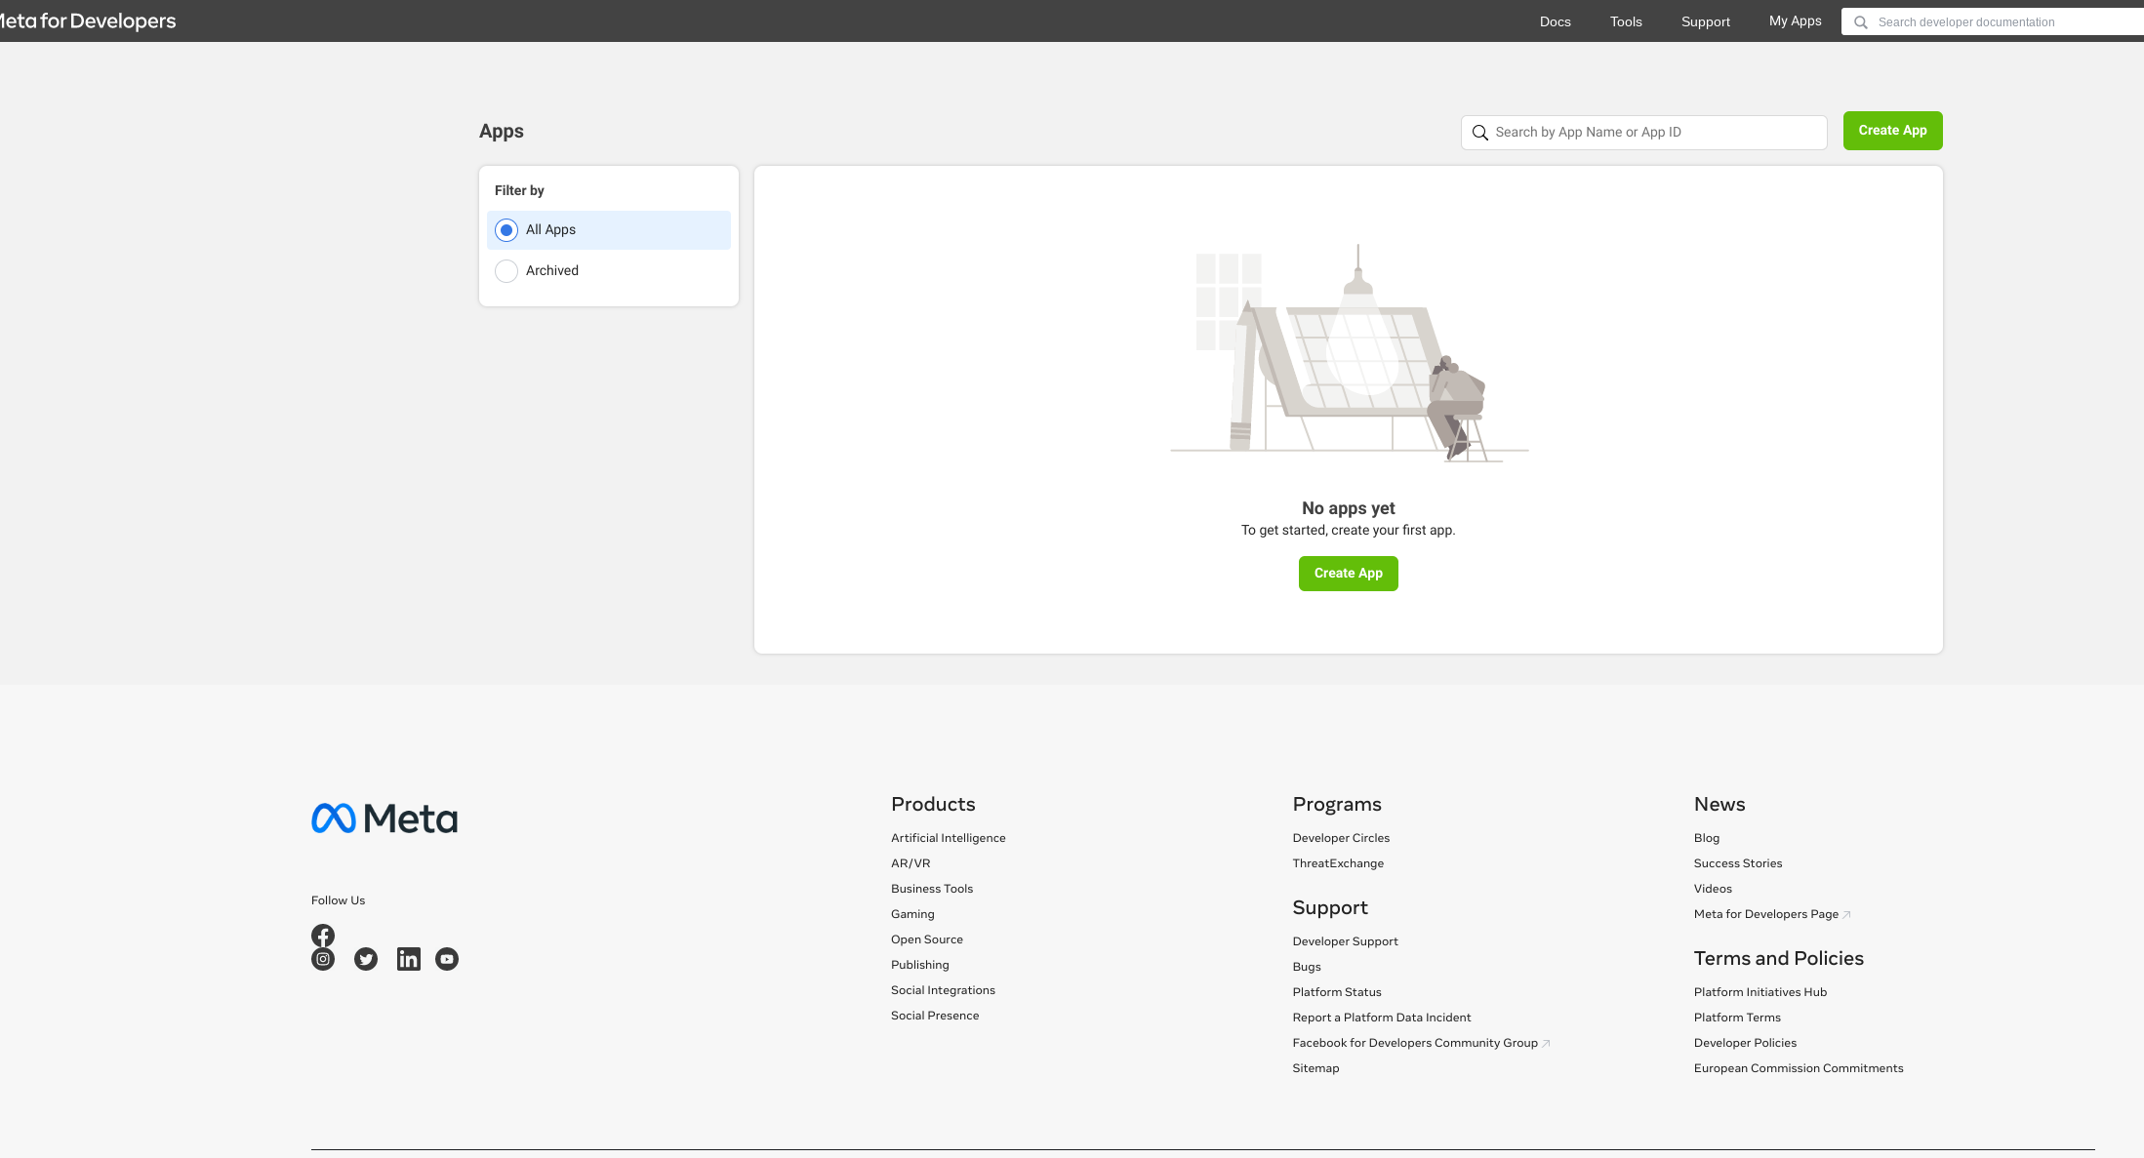Open the Tools menu

(1626, 21)
